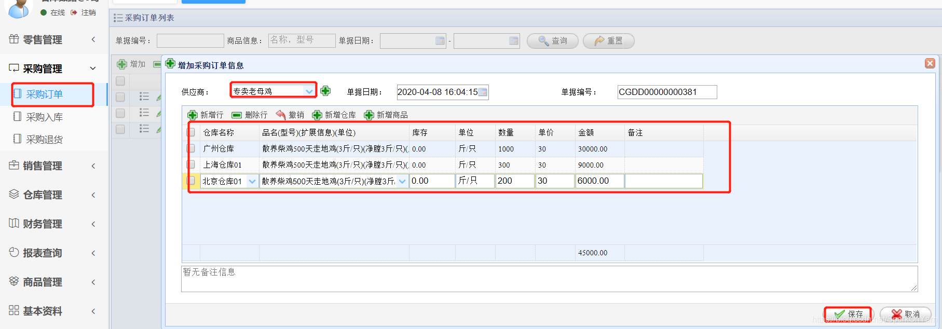Screen dimensions: 942x329
Task: Click 新增仓库 add warehouse button
Action: (334, 115)
